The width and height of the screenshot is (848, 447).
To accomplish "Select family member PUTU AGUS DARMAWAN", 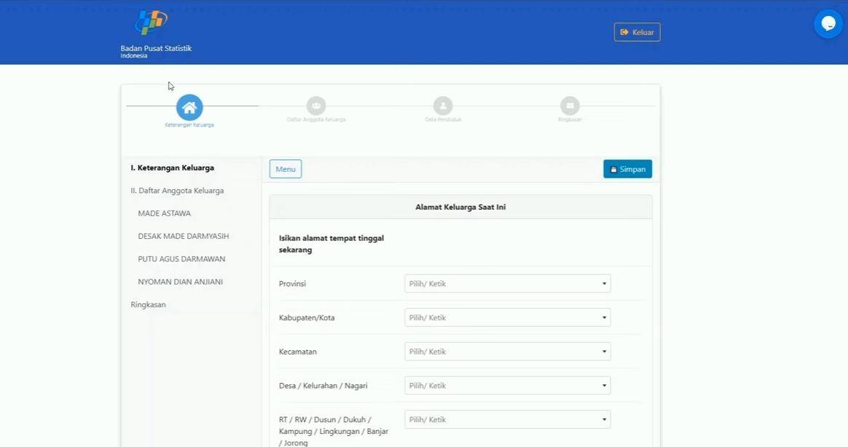I will pos(181,258).
